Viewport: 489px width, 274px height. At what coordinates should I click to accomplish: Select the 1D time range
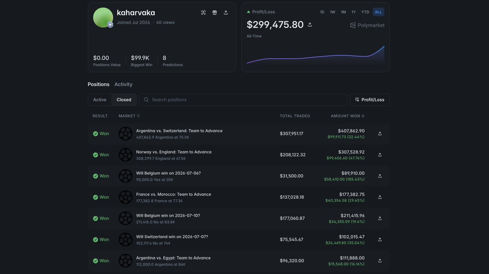(322, 12)
